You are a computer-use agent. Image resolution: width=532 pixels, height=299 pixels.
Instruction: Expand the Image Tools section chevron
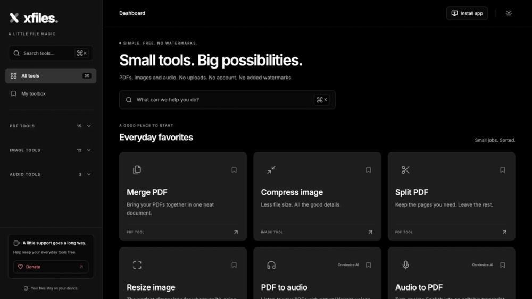(89, 150)
